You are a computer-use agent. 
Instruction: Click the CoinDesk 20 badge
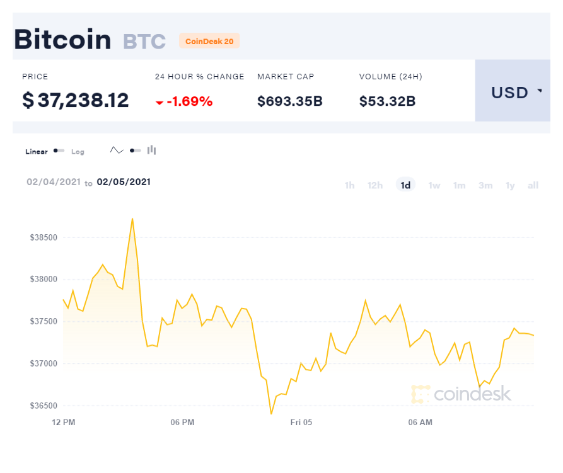(209, 41)
